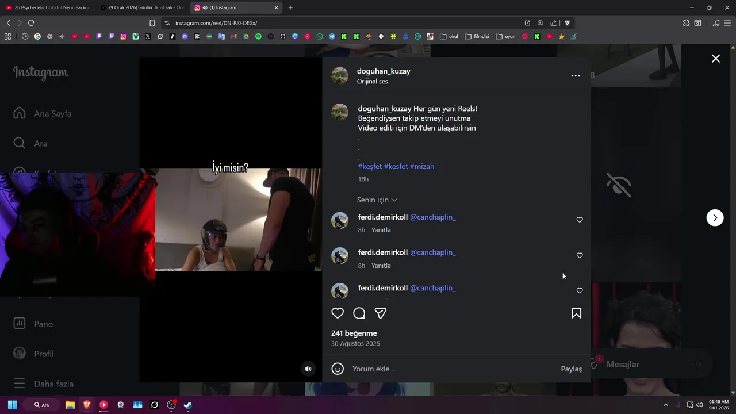Switch to the Psychedelic Colorful Neon YouTube tab

pyautogui.click(x=47, y=7)
